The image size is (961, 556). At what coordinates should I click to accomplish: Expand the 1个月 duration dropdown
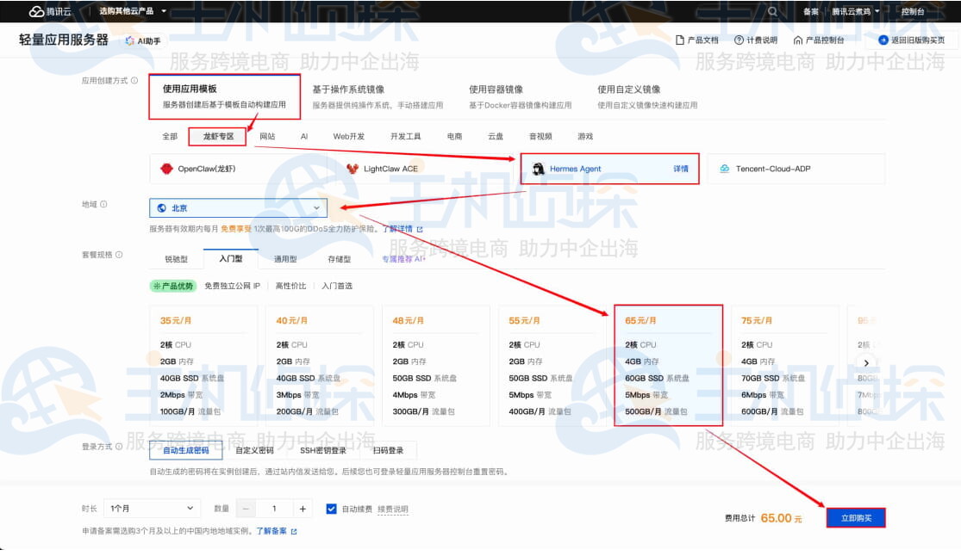click(152, 508)
